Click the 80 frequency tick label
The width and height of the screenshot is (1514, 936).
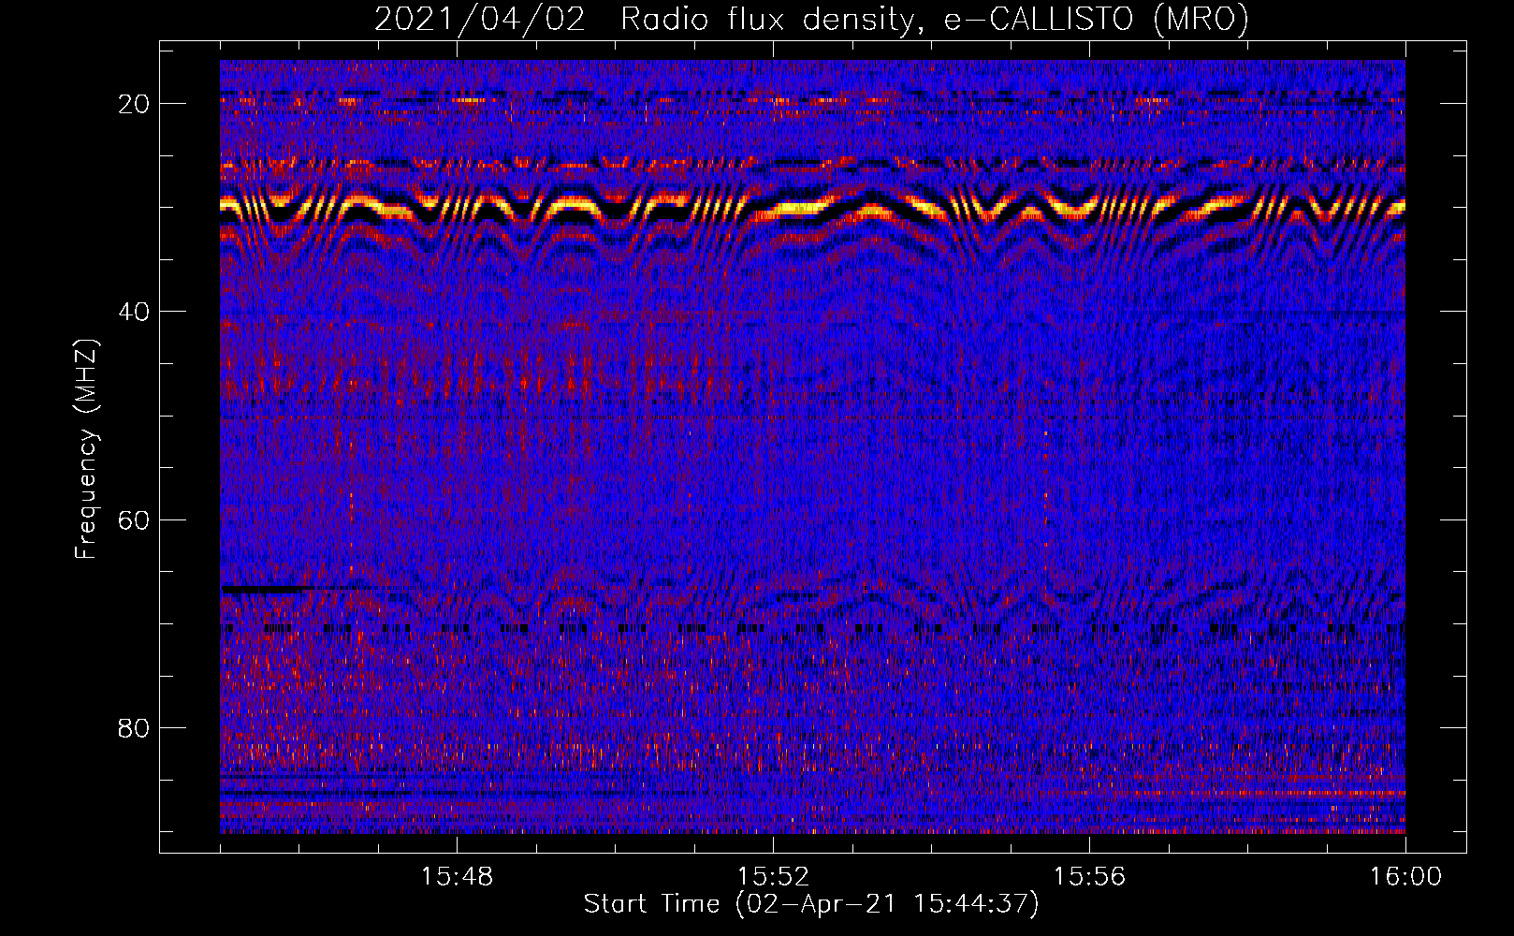134,727
